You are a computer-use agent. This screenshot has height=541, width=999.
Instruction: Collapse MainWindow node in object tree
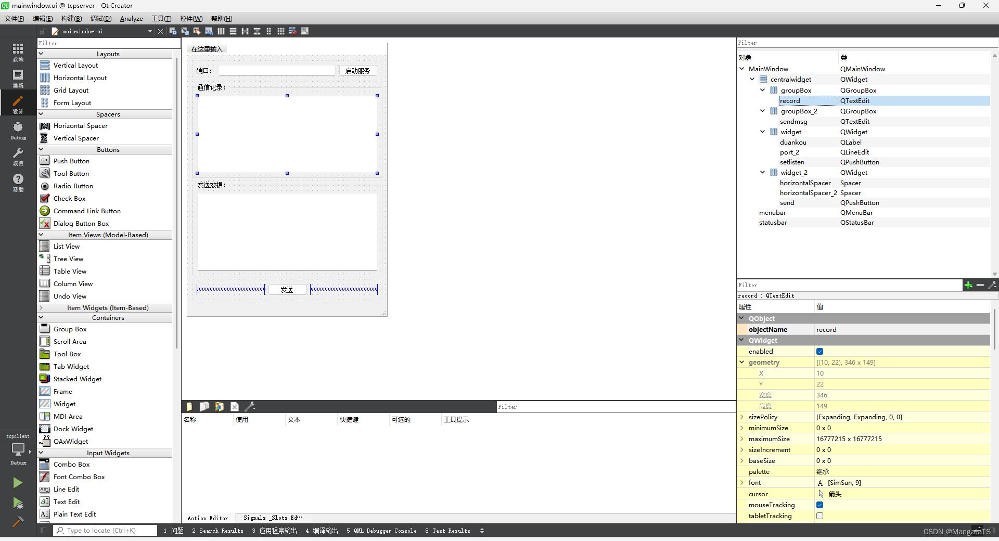pyautogui.click(x=742, y=69)
